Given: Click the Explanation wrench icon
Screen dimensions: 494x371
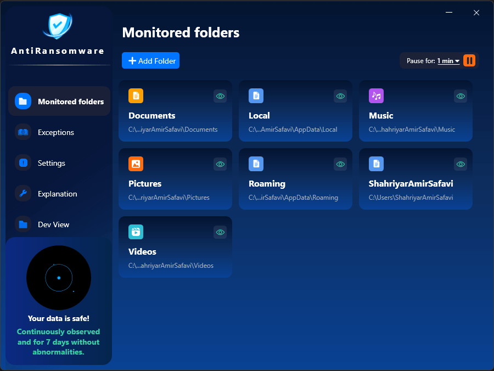Looking at the screenshot, I should [x=23, y=193].
